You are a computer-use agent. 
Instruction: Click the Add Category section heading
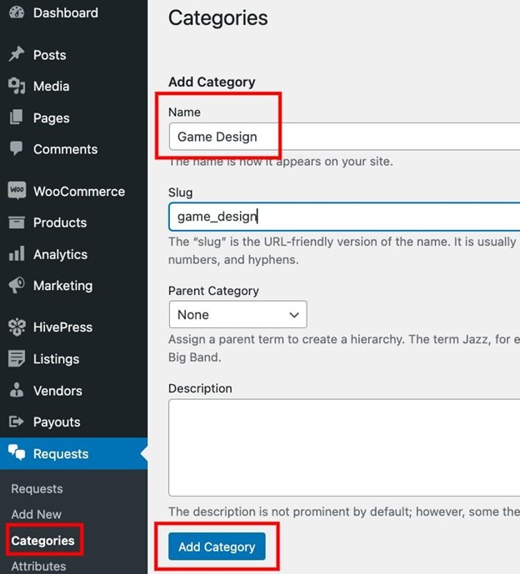point(212,82)
